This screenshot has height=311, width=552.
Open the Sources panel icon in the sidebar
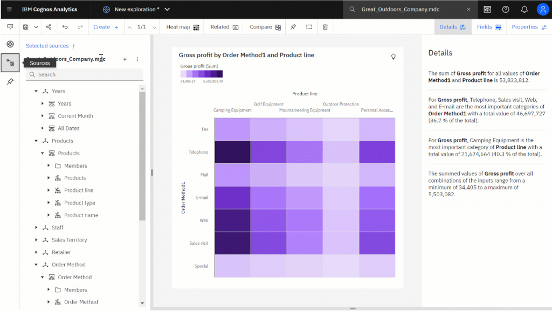[10, 63]
